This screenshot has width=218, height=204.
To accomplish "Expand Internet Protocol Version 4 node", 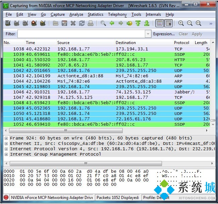I will [x=6, y=149].
